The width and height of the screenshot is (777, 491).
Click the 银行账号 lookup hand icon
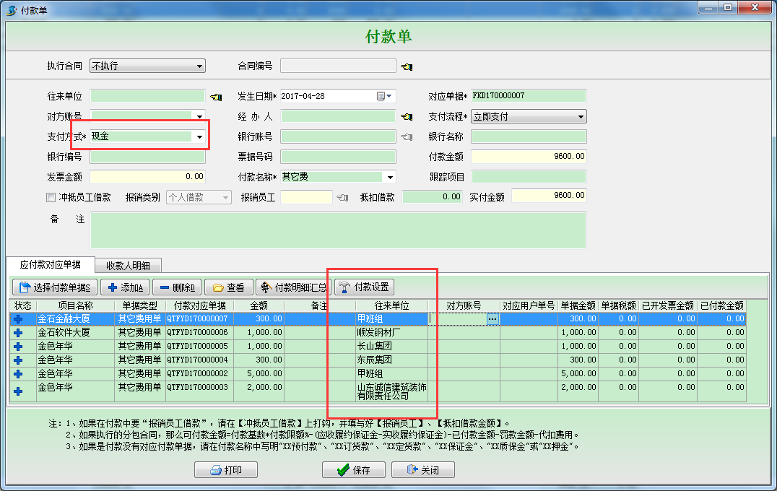click(x=408, y=136)
